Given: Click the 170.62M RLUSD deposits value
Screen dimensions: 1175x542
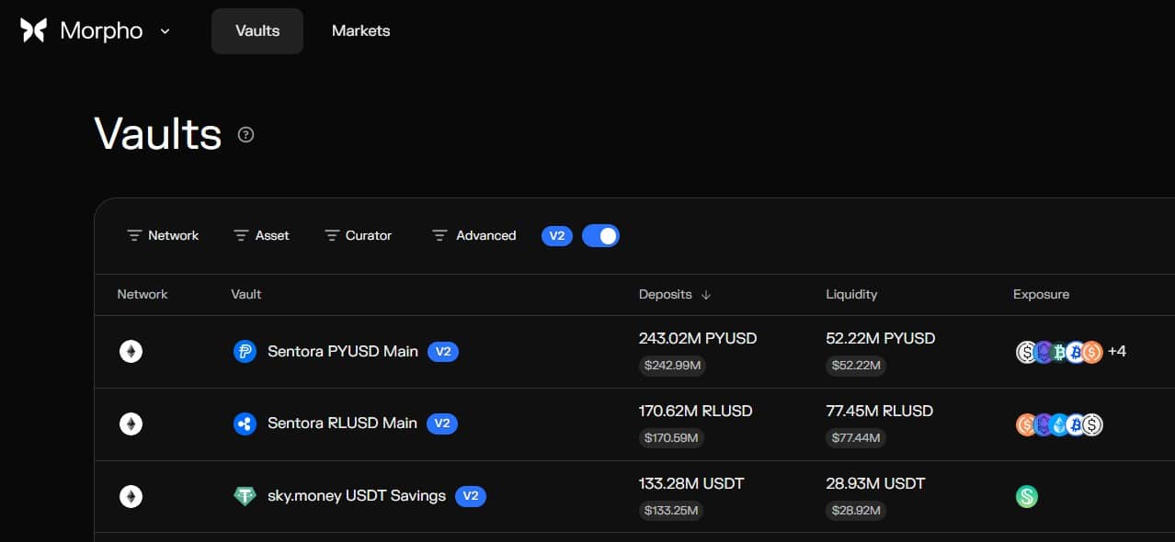Looking at the screenshot, I should pyautogui.click(x=696, y=411).
